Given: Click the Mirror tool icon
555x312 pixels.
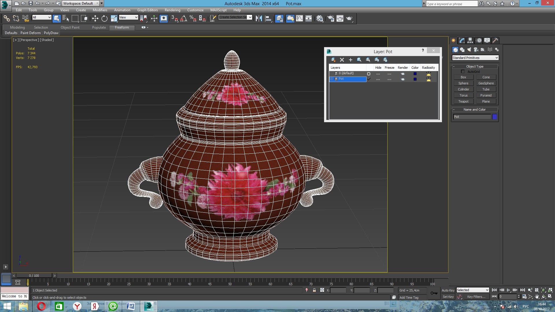Looking at the screenshot, I should pos(259,19).
